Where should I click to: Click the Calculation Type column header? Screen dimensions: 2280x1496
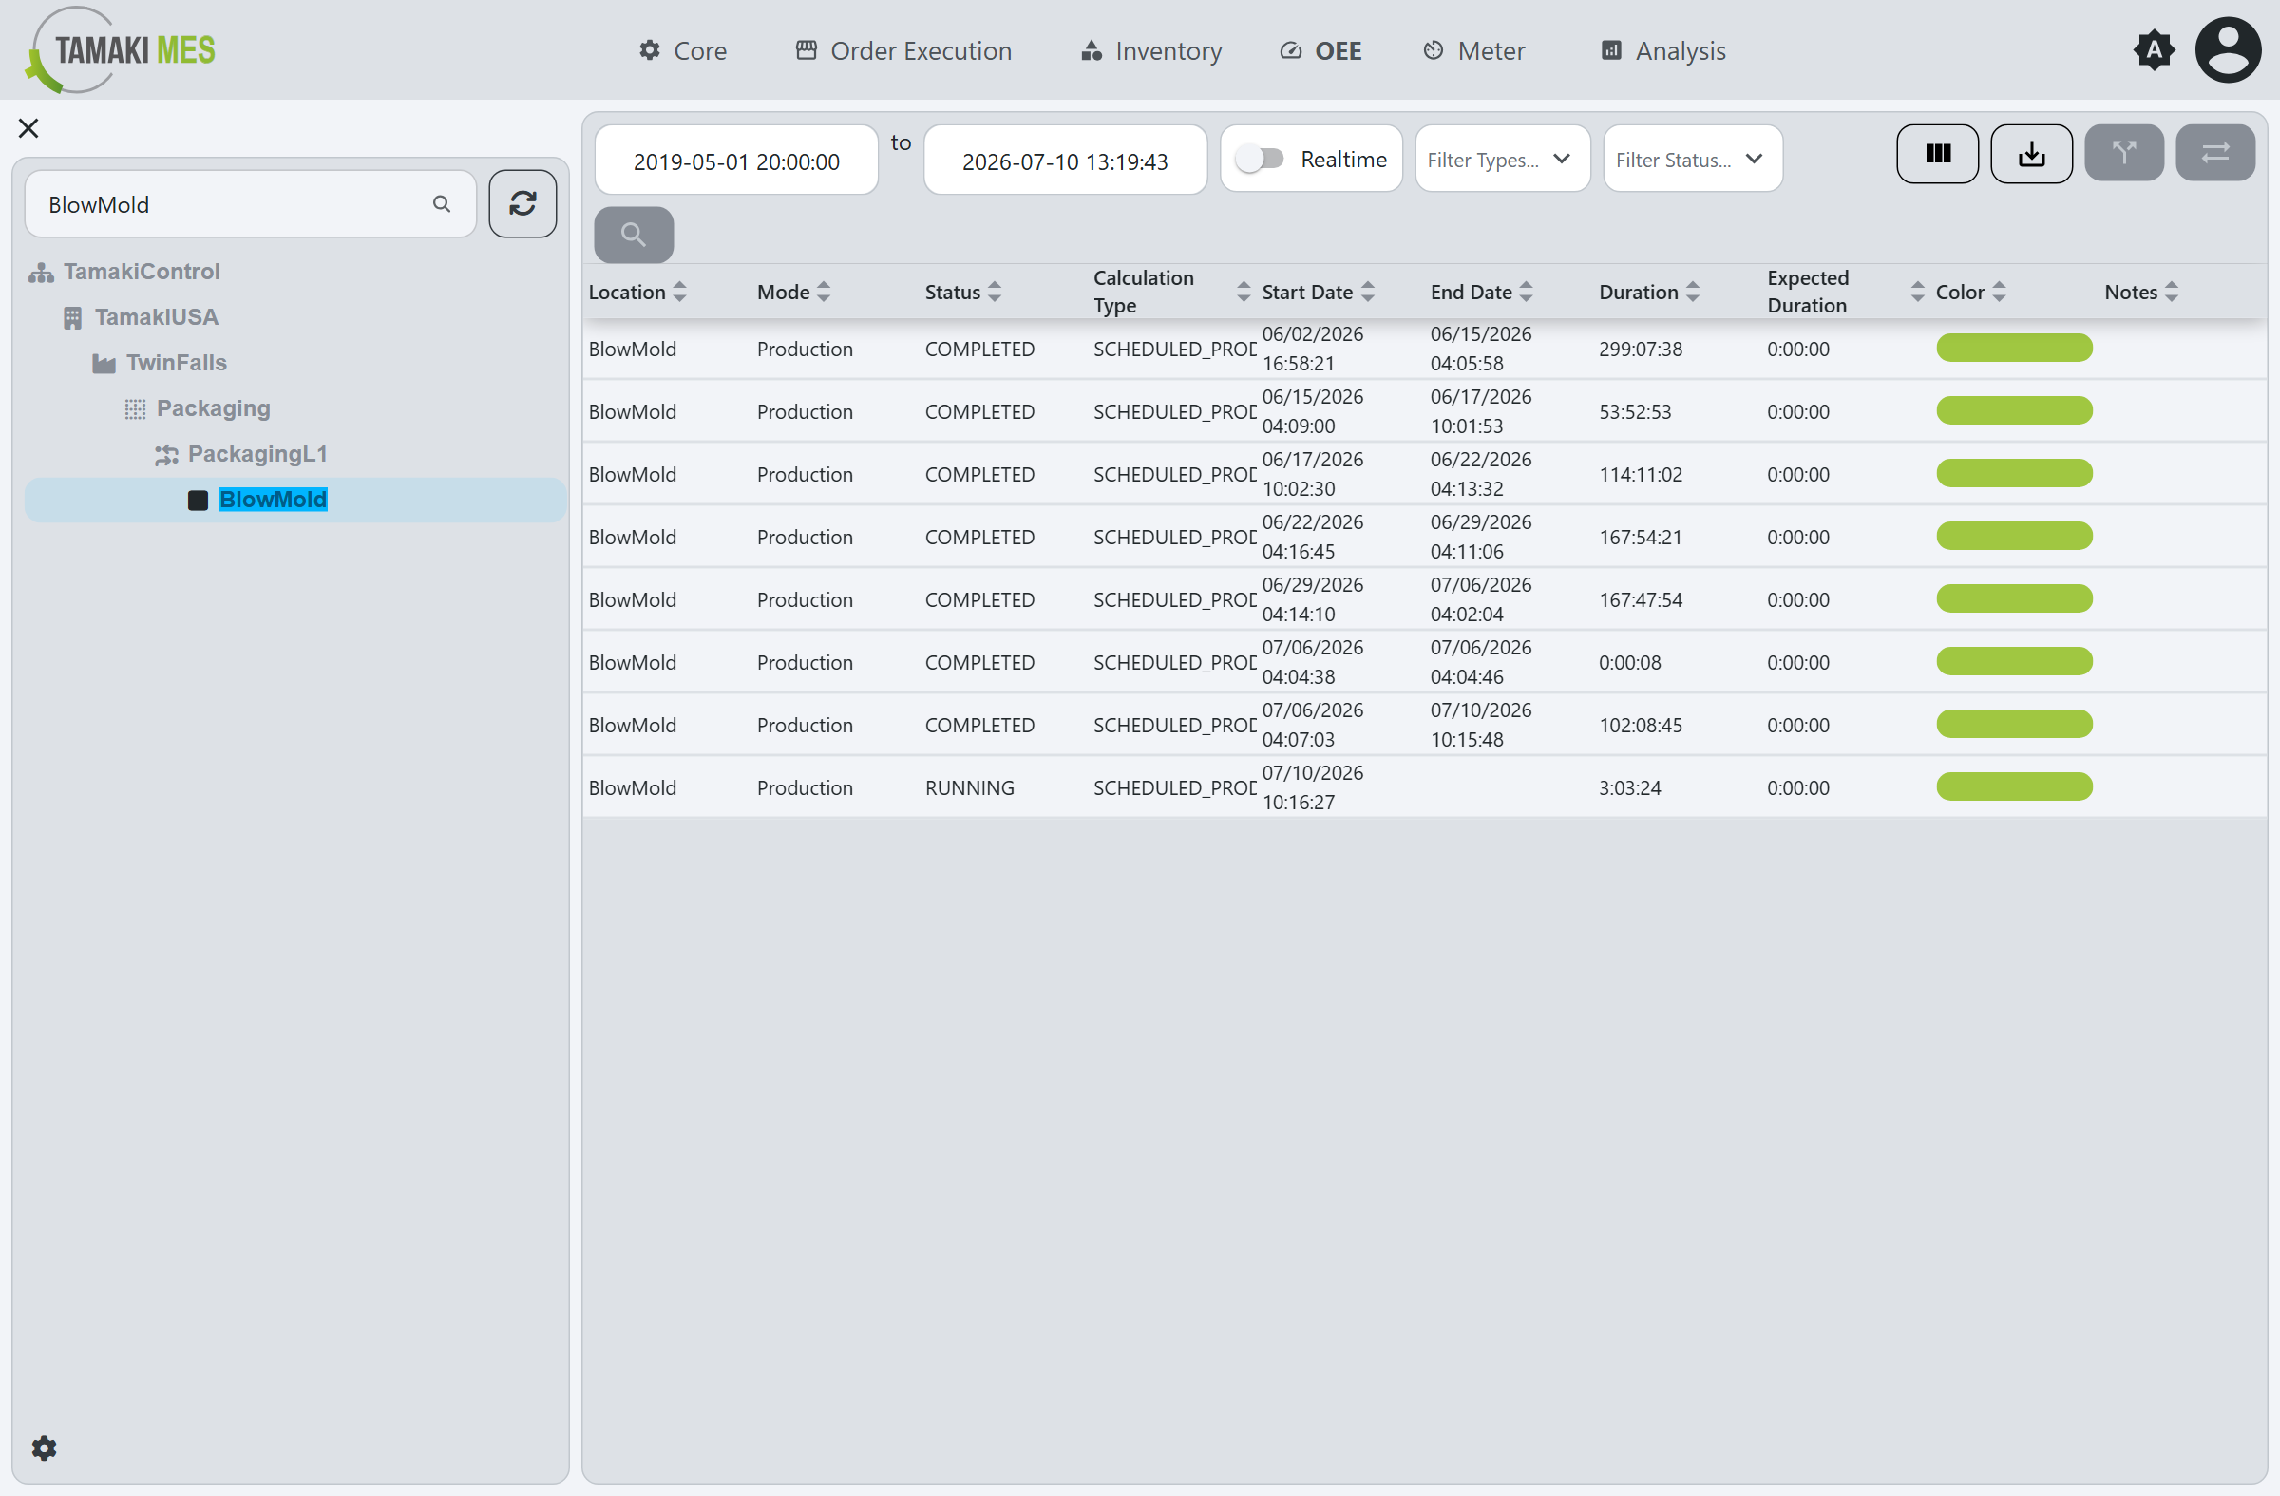1143,292
